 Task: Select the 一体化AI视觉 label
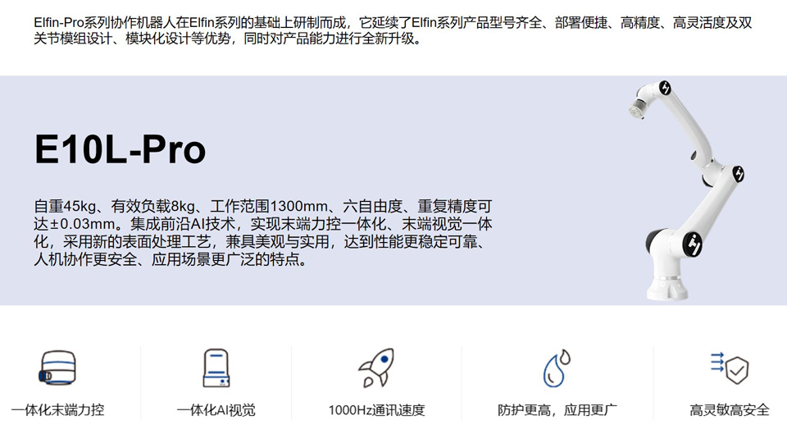click(x=216, y=409)
